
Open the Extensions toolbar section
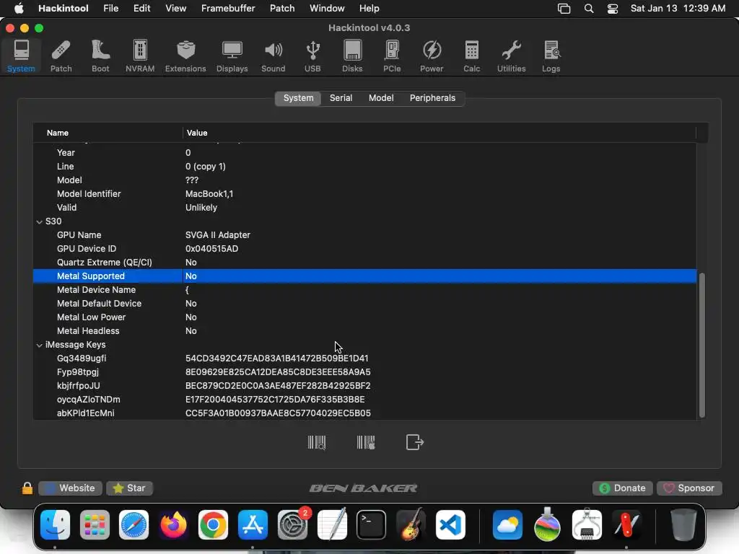(185, 56)
